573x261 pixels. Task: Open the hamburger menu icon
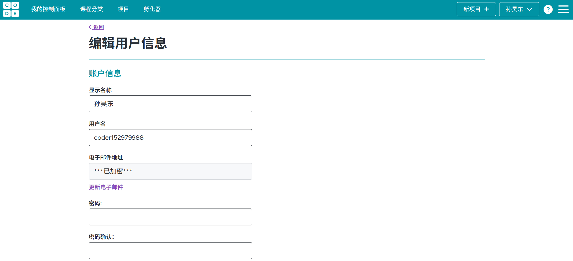[x=563, y=10]
